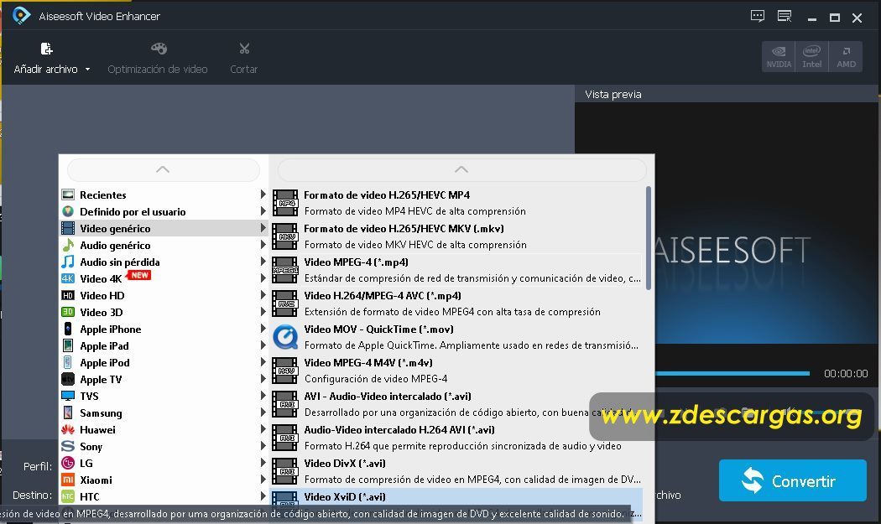Select Audio genérico category
Viewport: 881px width, 524px height.
(x=163, y=245)
